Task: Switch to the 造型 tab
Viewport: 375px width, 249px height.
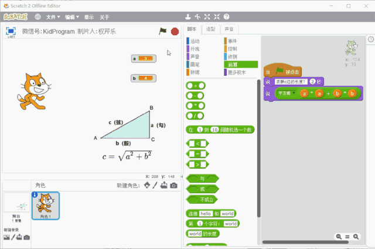Action: click(210, 29)
